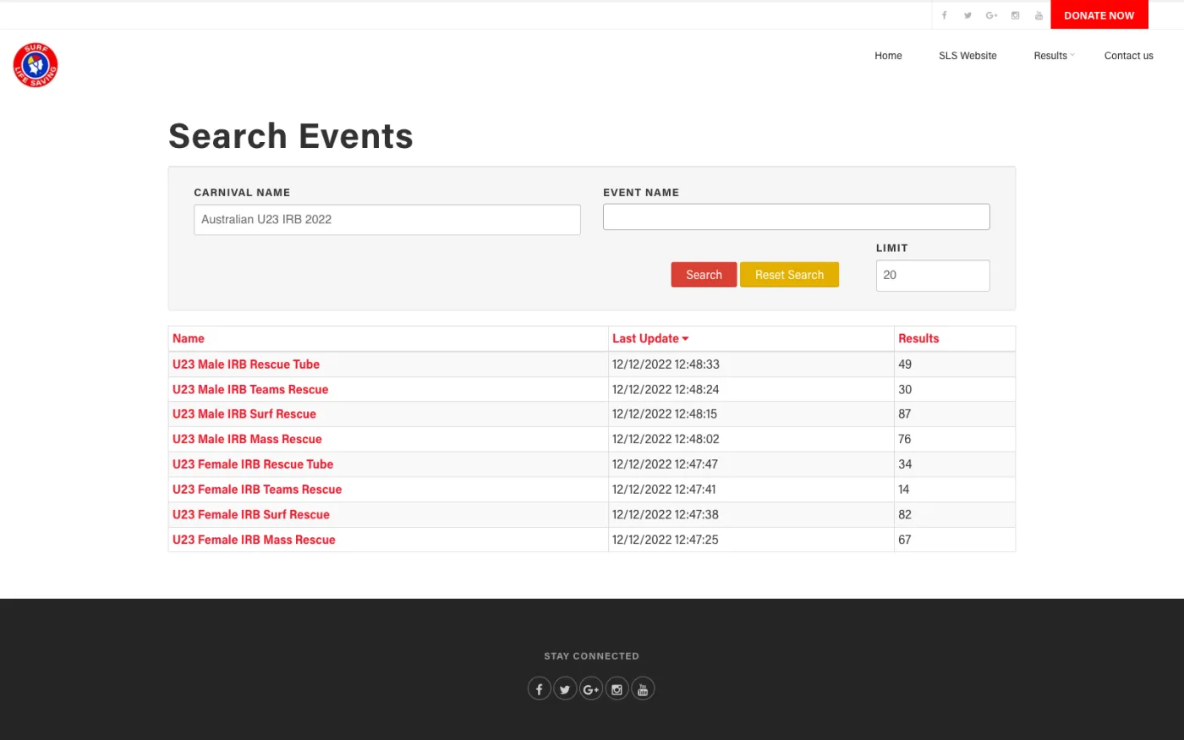
Task: Open the footer Instagram circle icon
Action: [617, 688]
